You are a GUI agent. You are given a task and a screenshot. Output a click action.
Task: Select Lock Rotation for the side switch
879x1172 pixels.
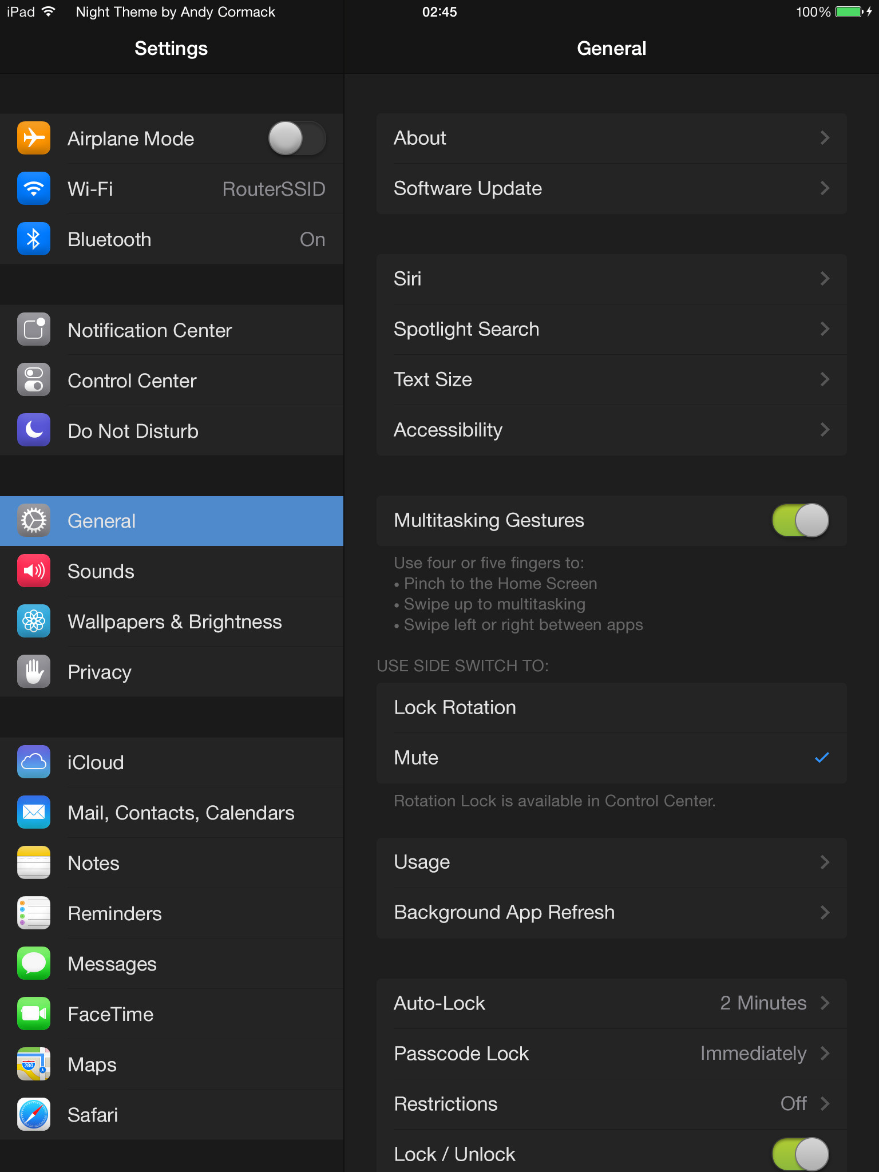point(612,707)
